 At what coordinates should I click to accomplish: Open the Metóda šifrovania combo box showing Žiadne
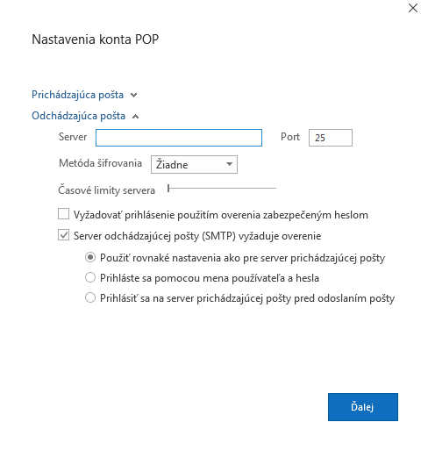[194, 164]
